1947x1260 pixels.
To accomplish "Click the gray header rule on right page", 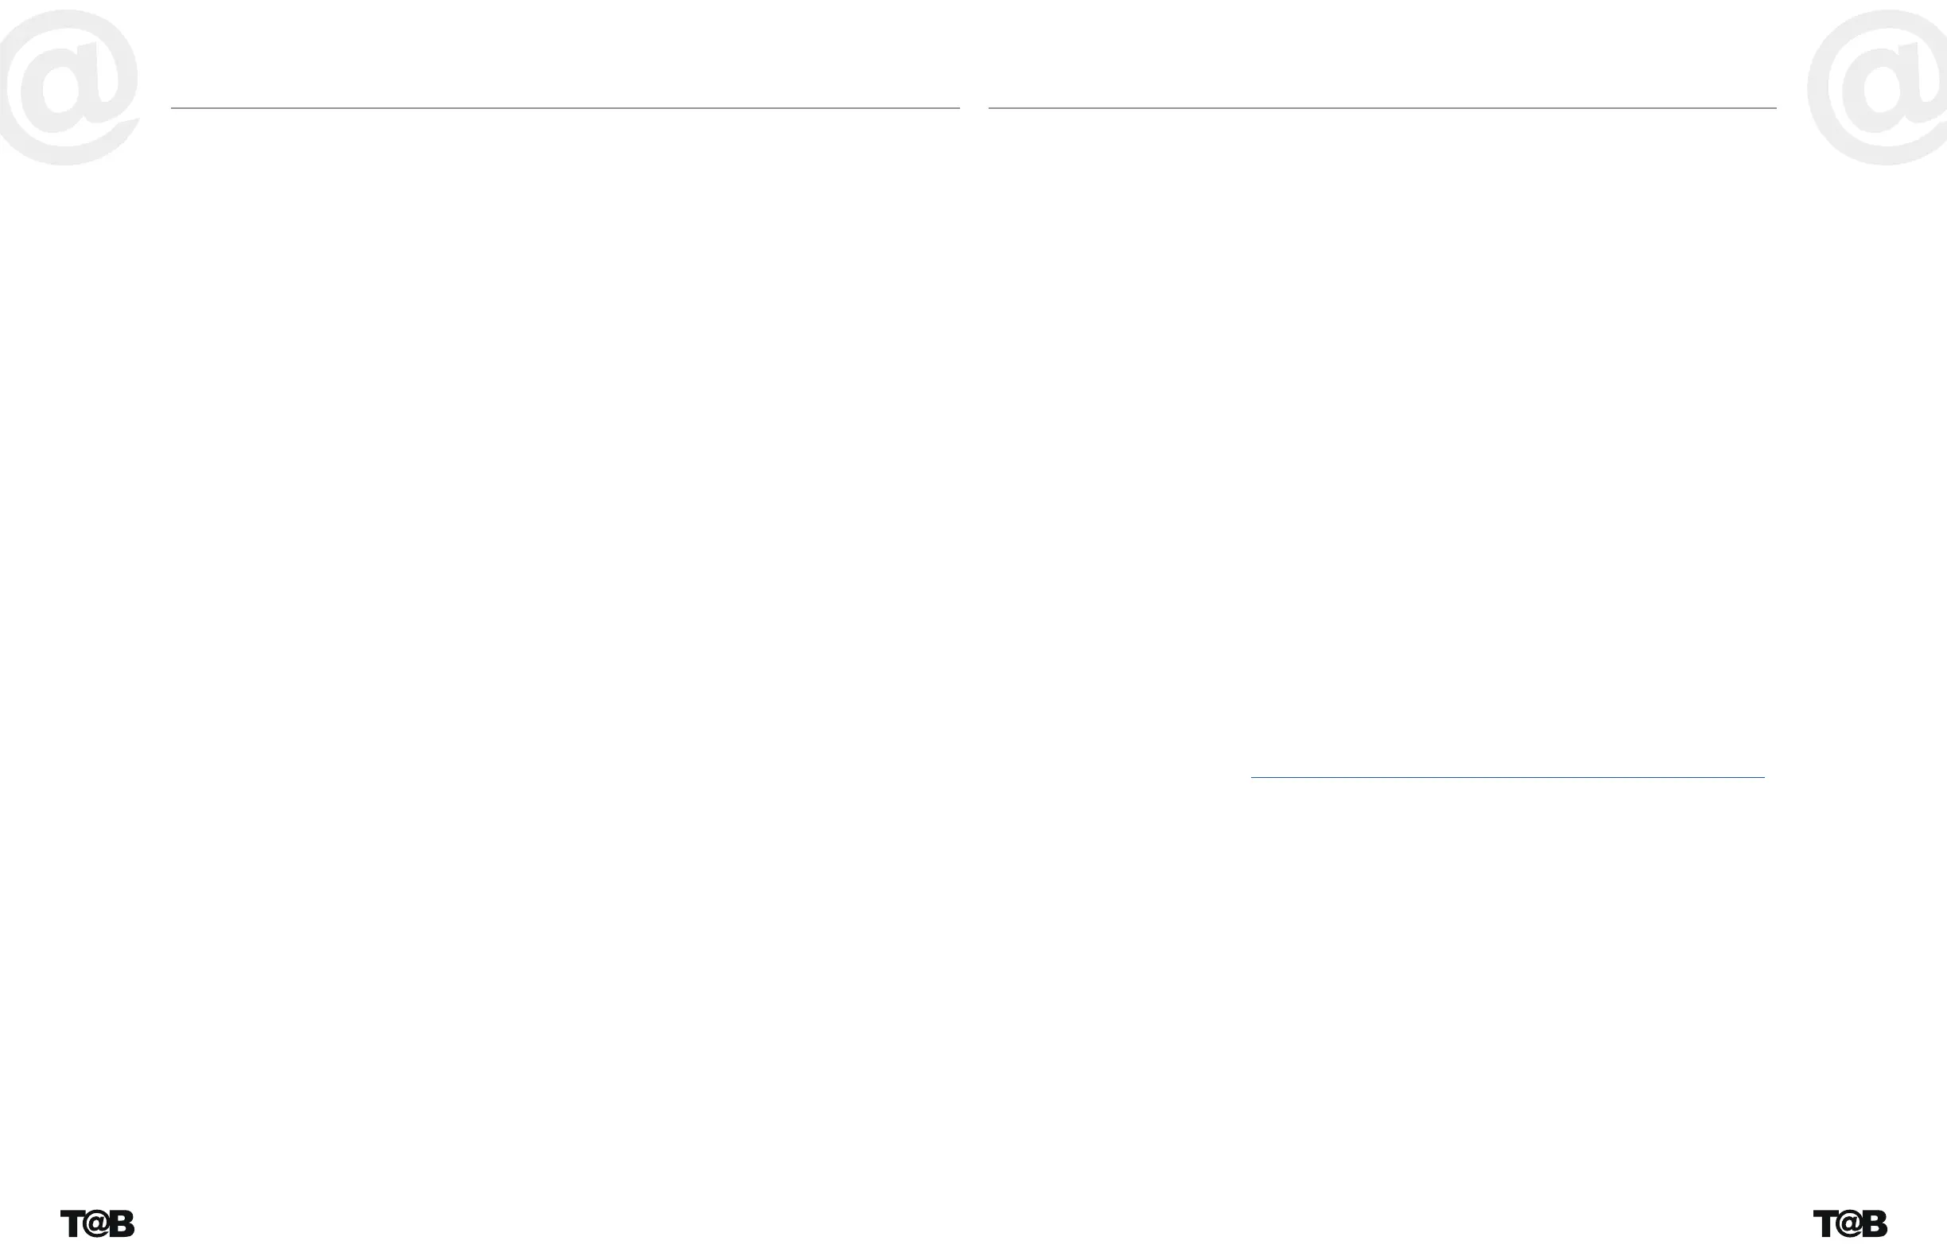I will point(1382,107).
